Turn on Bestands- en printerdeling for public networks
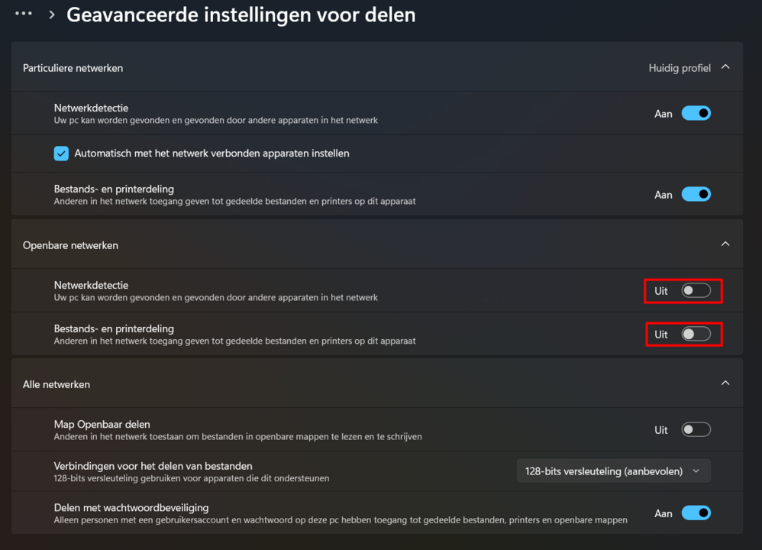This screenshot has width=762, height=550. pyautogui.click(x=696, y=334)
